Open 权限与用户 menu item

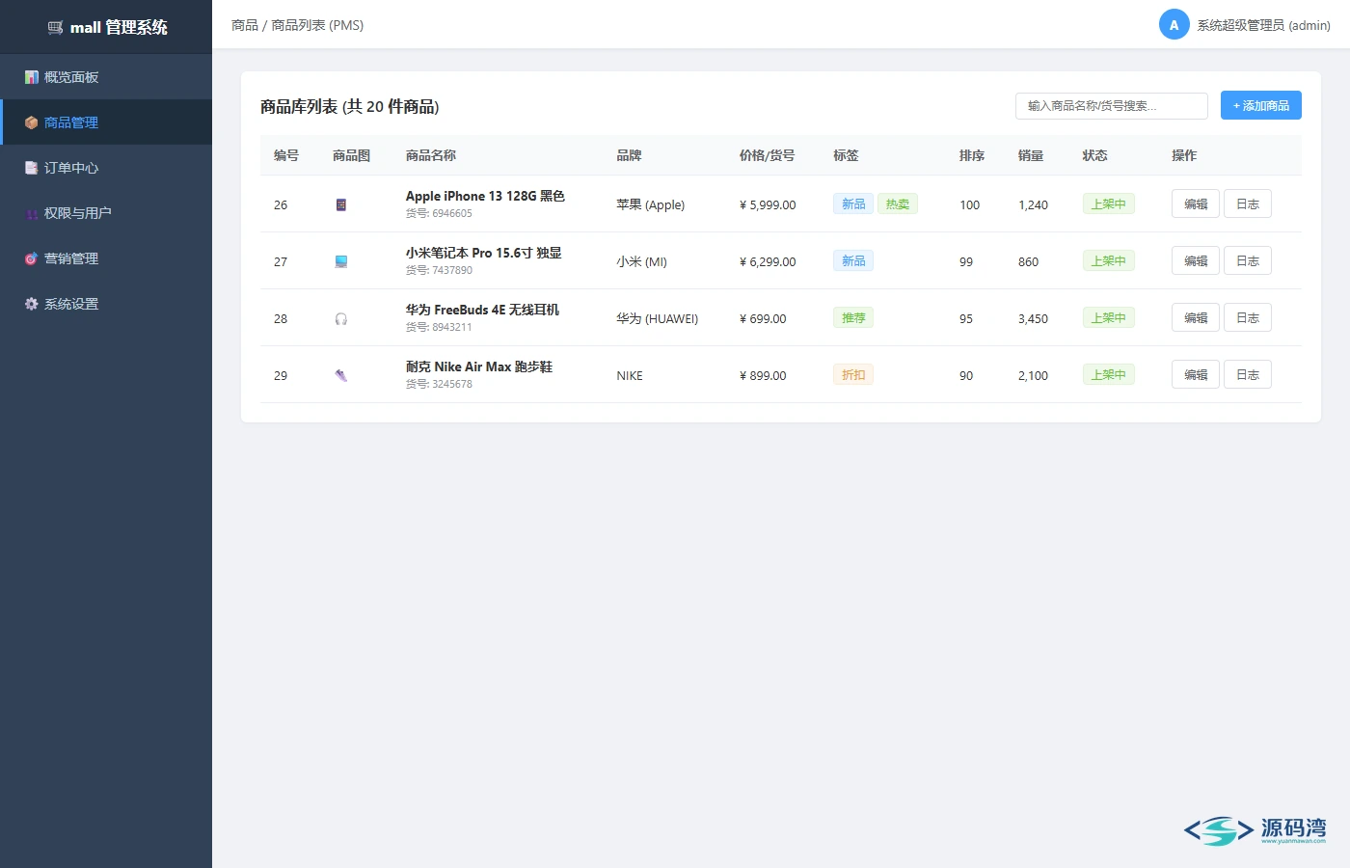(106, 213)
